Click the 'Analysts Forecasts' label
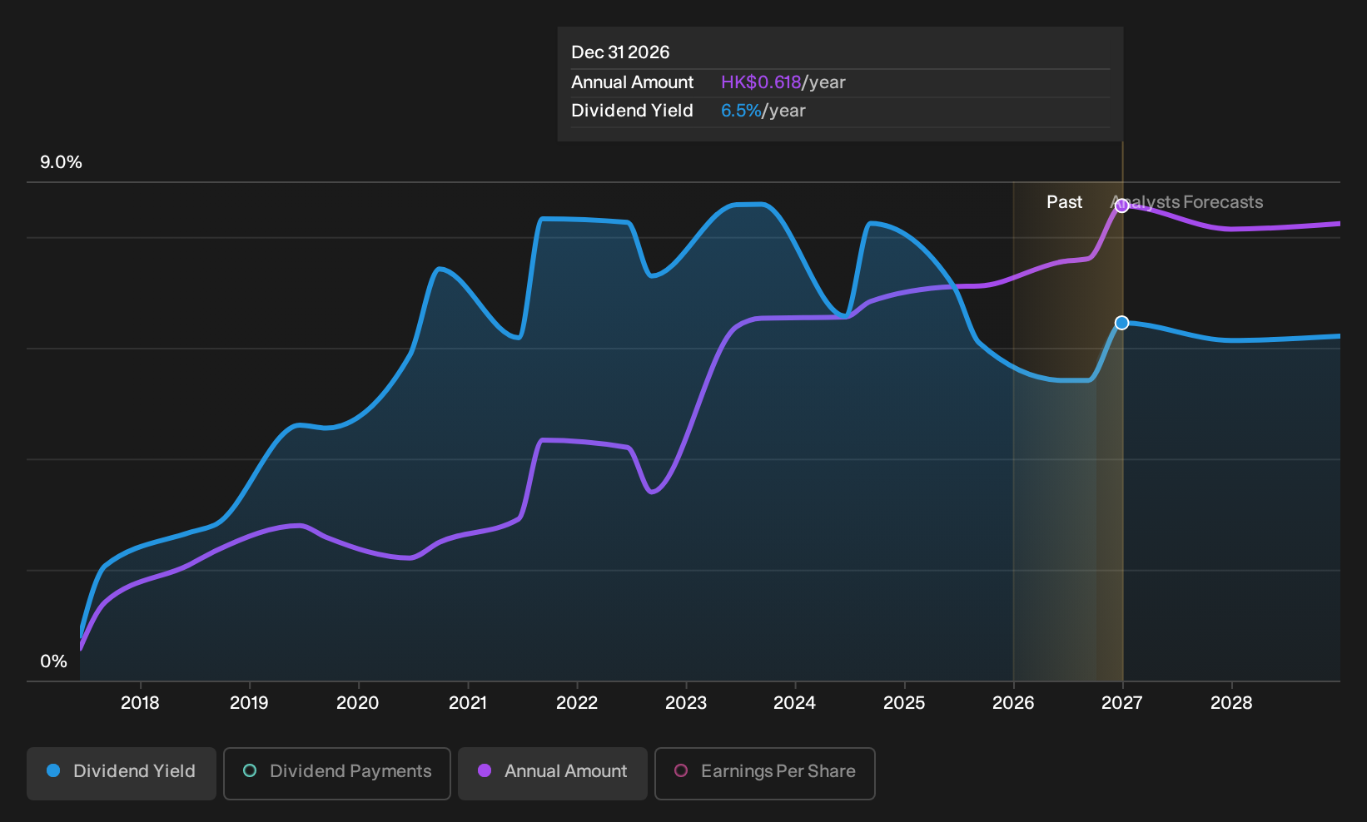This screenshot has width=1367, height=822. pos(1187,202)
